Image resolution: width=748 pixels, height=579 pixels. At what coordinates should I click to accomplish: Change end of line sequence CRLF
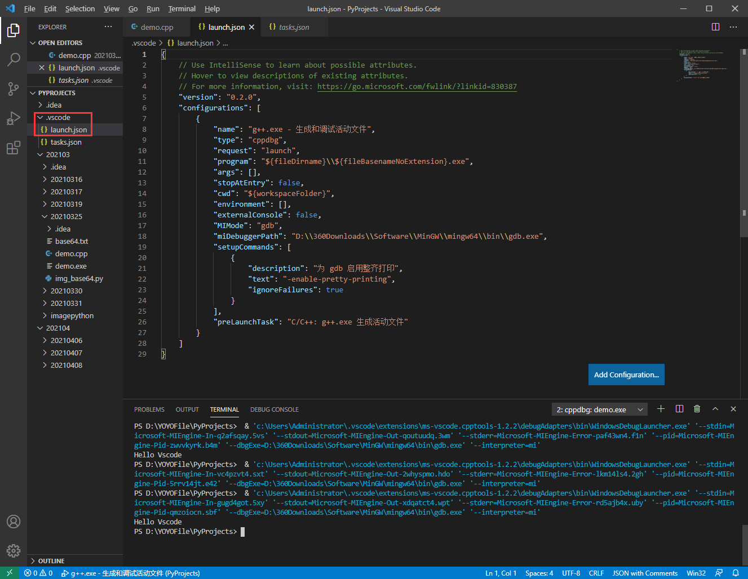click(596, 573)
